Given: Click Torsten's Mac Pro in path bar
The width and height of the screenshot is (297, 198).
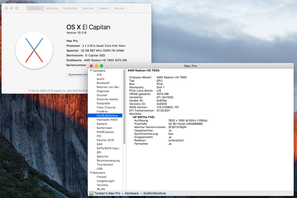Looking at the screenshot, I should 107,193.
